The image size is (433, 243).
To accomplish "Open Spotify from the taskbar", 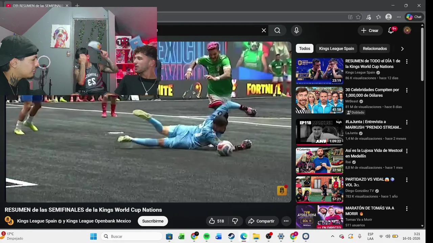I will coord(206,236).
